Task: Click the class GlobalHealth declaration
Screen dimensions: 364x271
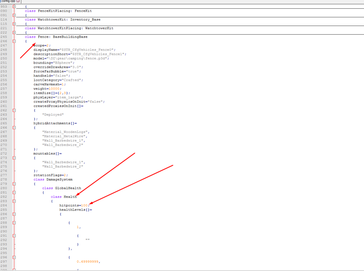Action: pyautogui.click(x=61, y=188)
